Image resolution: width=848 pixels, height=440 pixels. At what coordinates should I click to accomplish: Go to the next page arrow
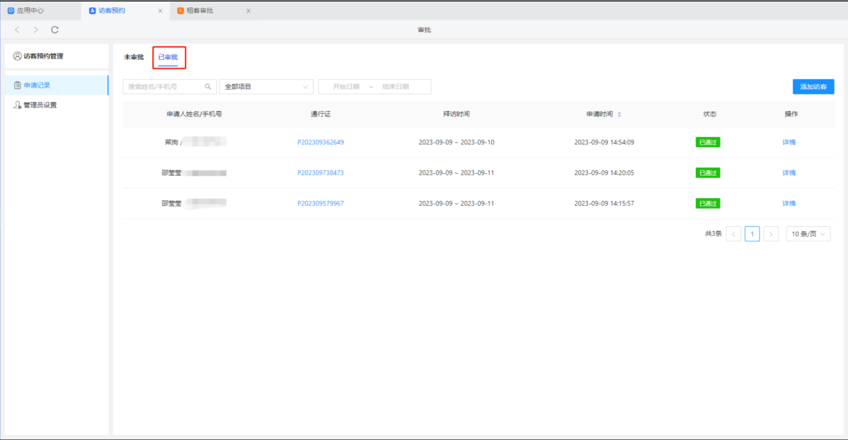771,234
